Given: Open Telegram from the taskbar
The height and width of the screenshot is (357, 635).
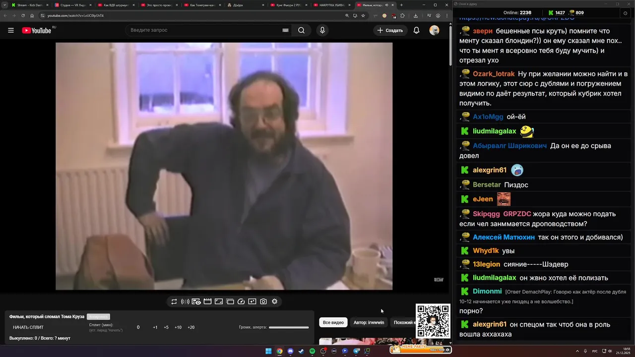Looking at the screenshot, I should pos(356,351).
